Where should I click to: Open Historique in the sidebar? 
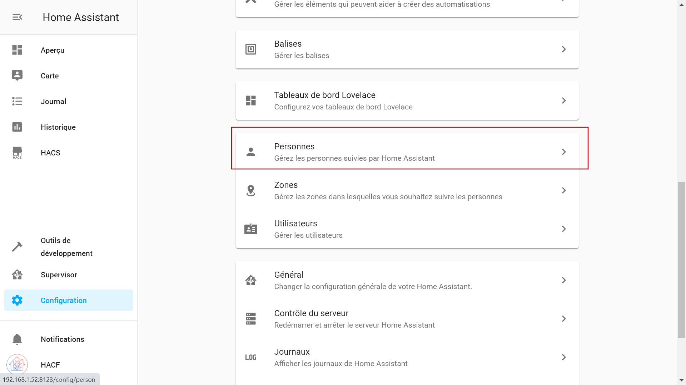[x=69, y=127]
